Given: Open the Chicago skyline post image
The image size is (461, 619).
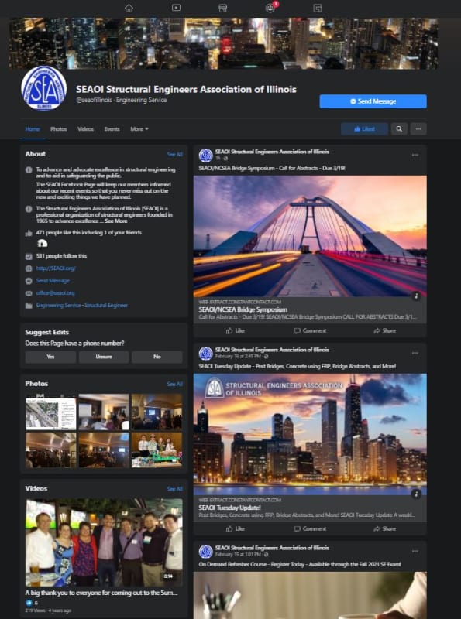Looking at the screenshot, I should [310, 434].
